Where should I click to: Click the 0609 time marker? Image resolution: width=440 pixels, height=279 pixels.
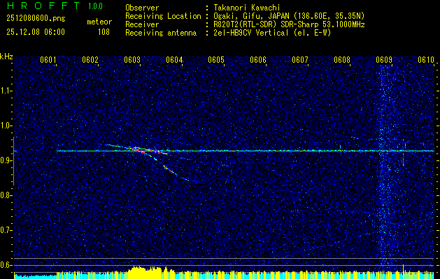coord(384,60)
